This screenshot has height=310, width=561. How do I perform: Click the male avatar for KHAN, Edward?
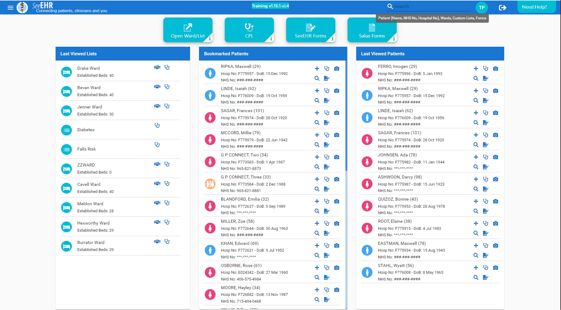(x=210, y=250)
